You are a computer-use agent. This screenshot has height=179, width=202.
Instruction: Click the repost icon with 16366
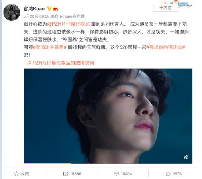[x=65, y=174]
